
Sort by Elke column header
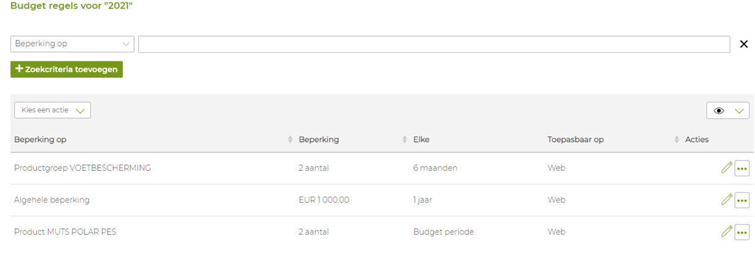tap(421, 139)
